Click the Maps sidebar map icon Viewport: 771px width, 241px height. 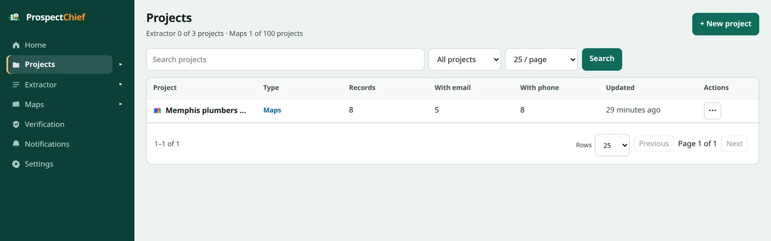click(16, 105)
